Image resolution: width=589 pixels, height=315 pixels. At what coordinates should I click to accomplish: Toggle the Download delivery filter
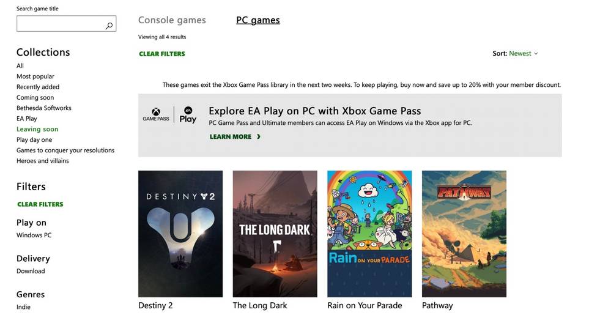pyautogui.click(x=31, y=271)
